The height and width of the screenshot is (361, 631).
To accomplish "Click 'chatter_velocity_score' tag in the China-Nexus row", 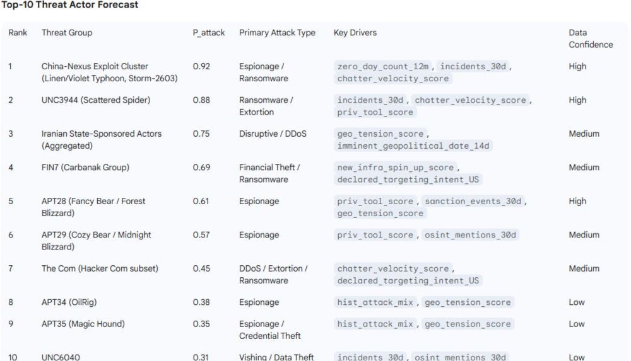I will [x=392, y=78].
